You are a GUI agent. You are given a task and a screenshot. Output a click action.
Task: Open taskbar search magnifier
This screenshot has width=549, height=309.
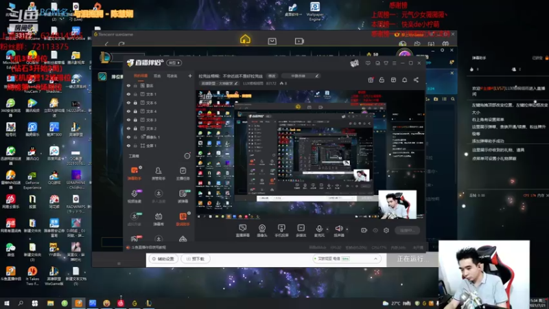coord(21,303)
